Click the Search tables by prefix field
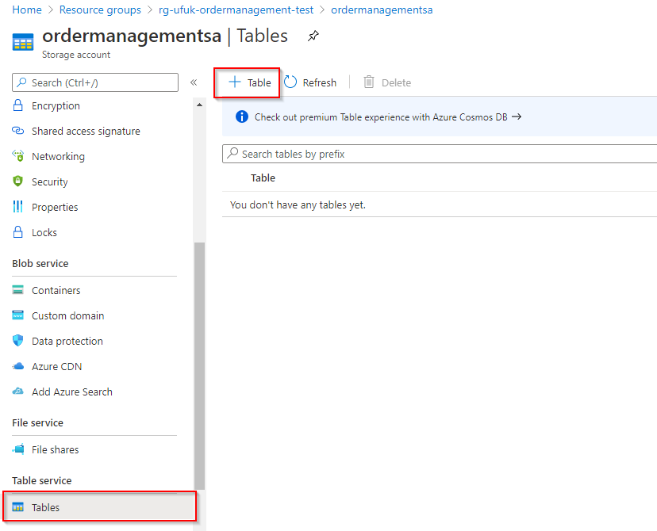Viewport: 657px width, 531px height. tap(440, 154)
